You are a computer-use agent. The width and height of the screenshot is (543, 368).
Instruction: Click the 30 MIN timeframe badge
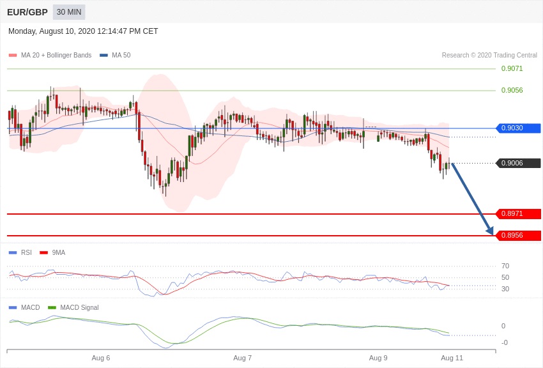click(x=69, y=12)
